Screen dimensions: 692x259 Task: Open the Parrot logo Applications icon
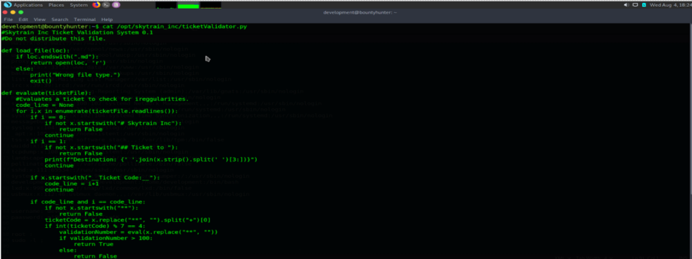pos(7,5)
